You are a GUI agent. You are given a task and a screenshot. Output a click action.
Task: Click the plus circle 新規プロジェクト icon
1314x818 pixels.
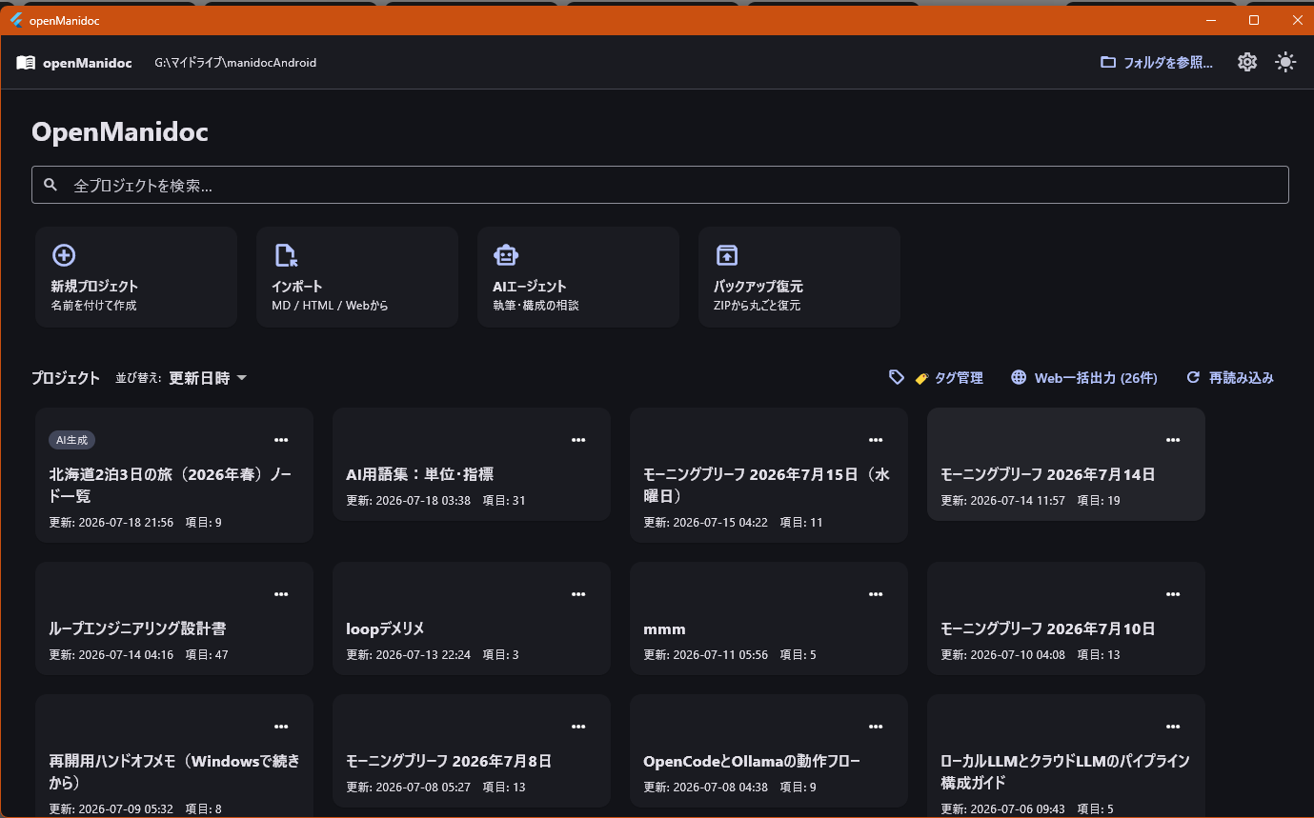64,255
